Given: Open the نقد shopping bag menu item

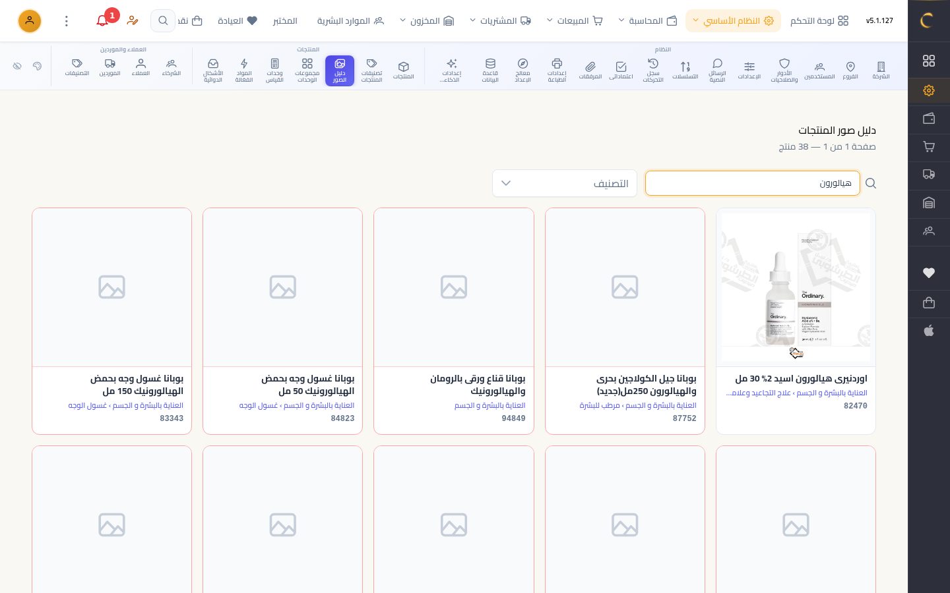Looking at the screenshot, I should [190, 21].
